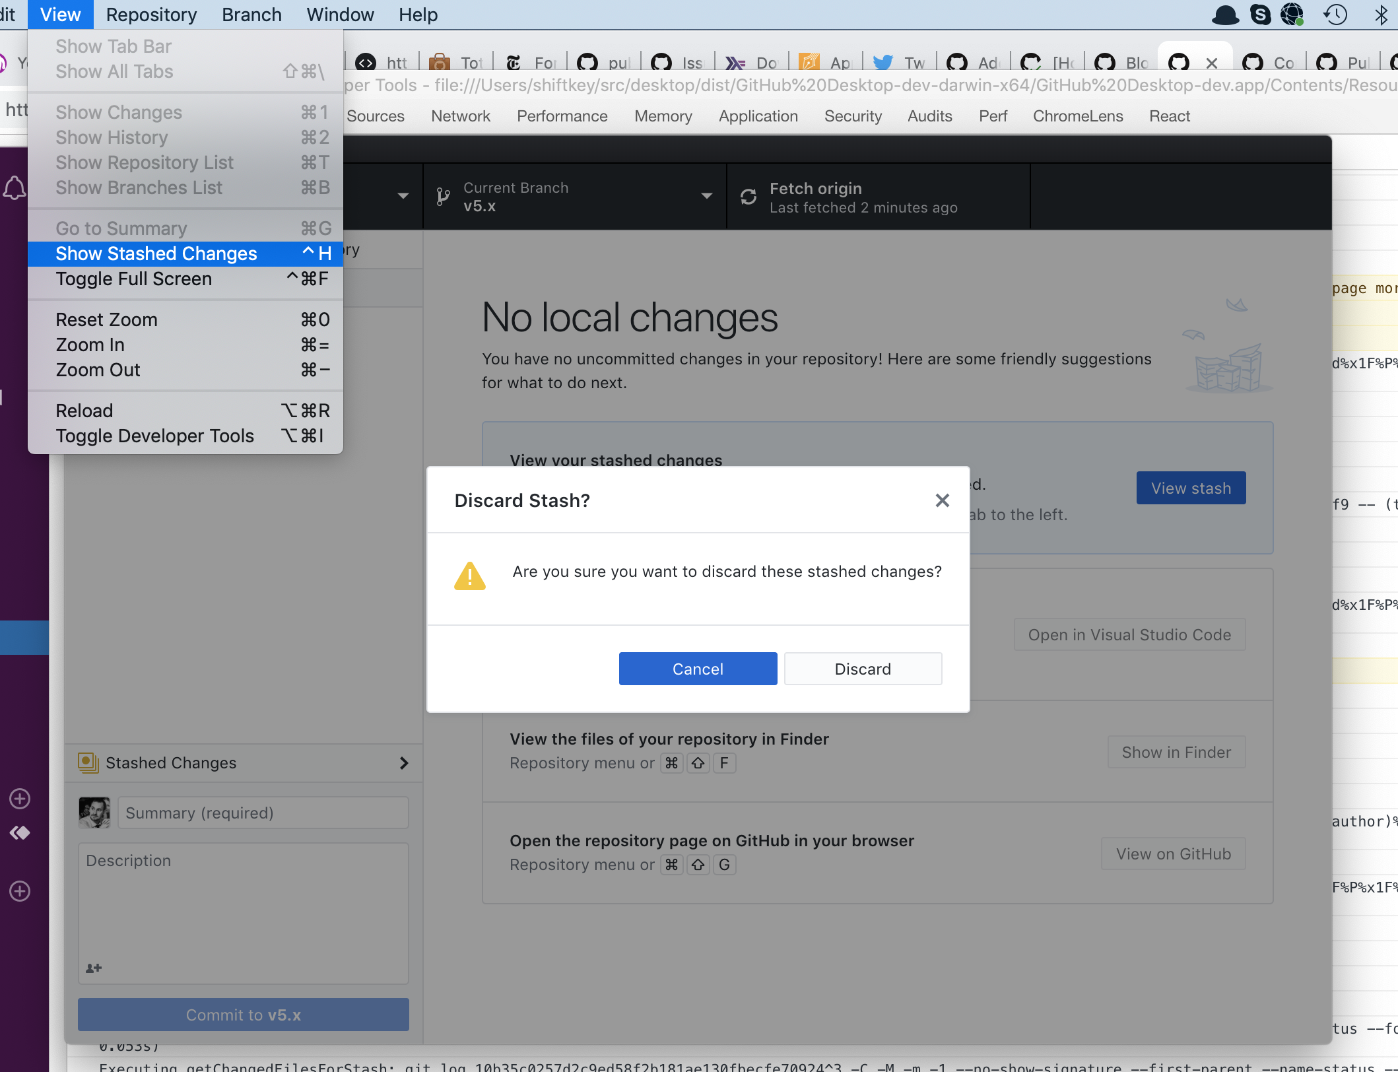
Task: Switch to the Network tab in DevTools
Action: (460, 116)
